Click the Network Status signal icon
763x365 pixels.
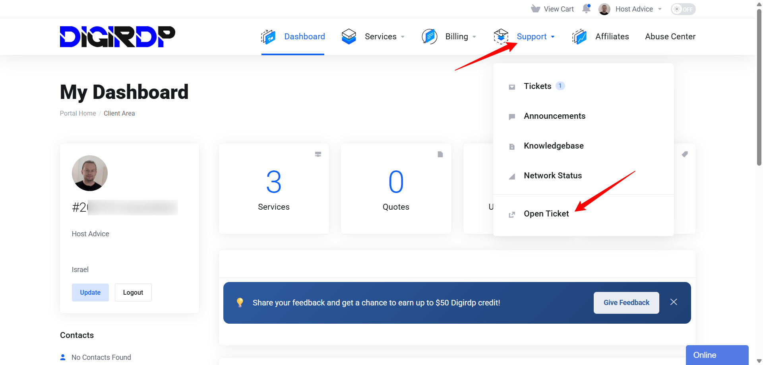coord(512,176)
